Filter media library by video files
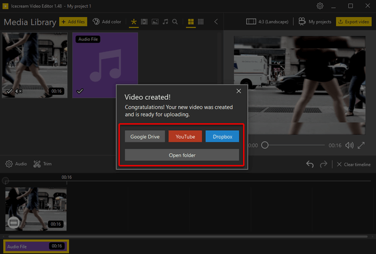 (144, 22)
